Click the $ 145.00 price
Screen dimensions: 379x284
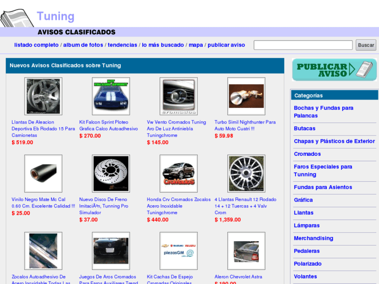[158, 142]
